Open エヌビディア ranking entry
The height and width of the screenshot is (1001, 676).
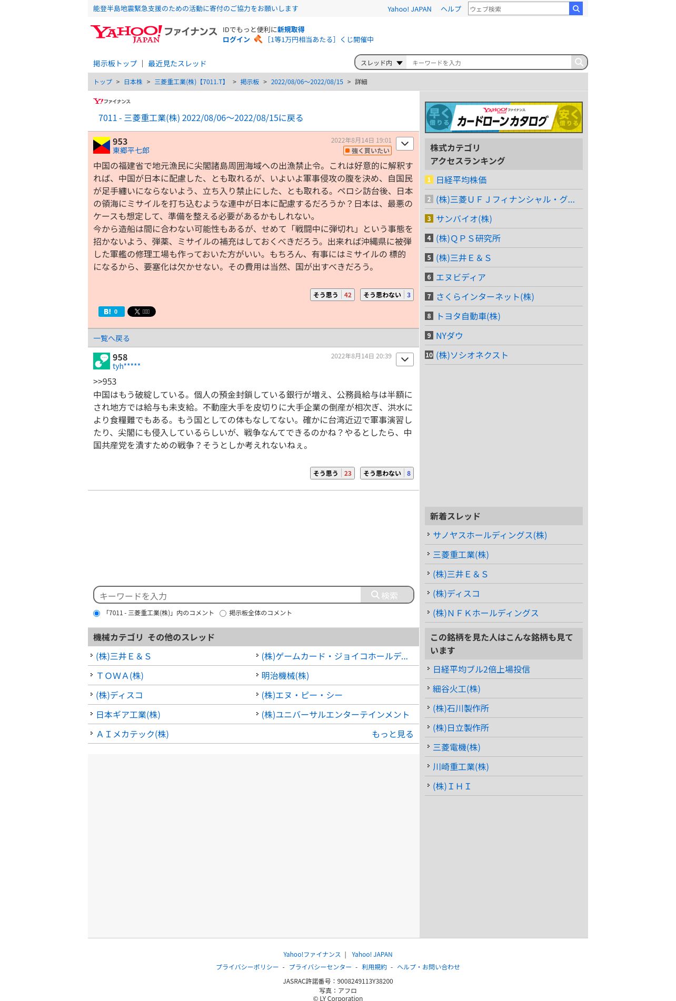point(461,277)
